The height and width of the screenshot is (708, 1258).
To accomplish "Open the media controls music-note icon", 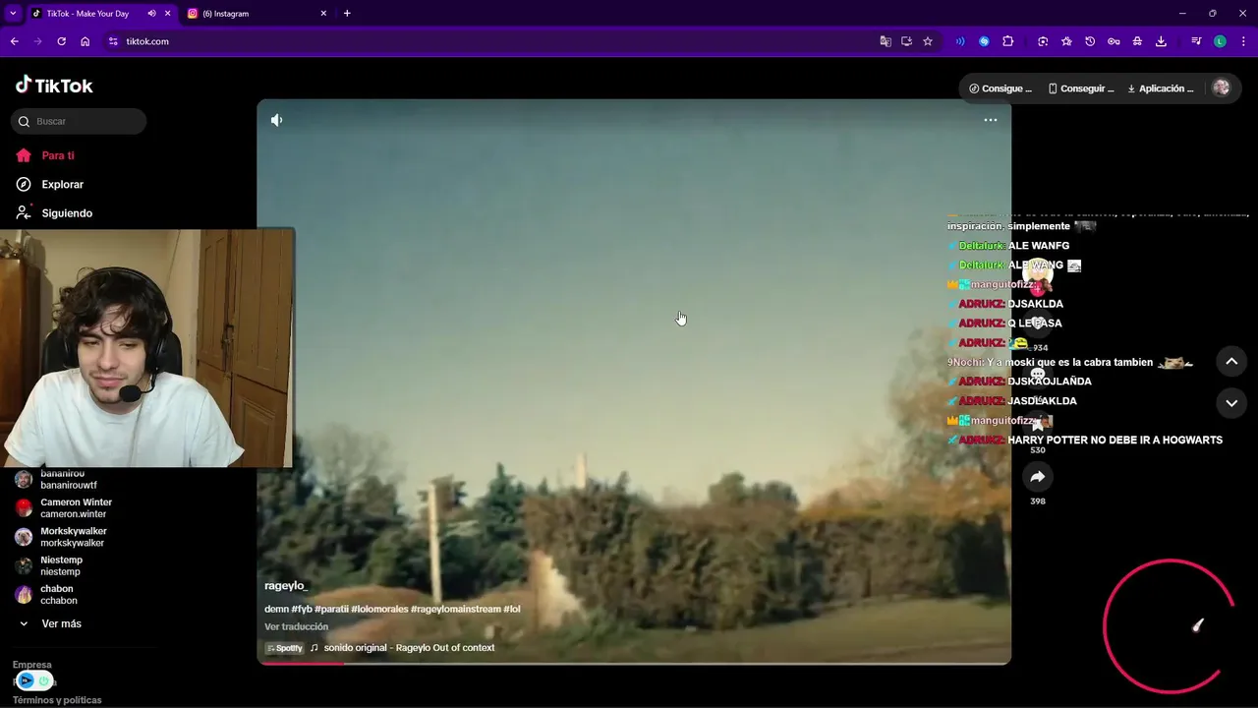I will coord(1196,41).
